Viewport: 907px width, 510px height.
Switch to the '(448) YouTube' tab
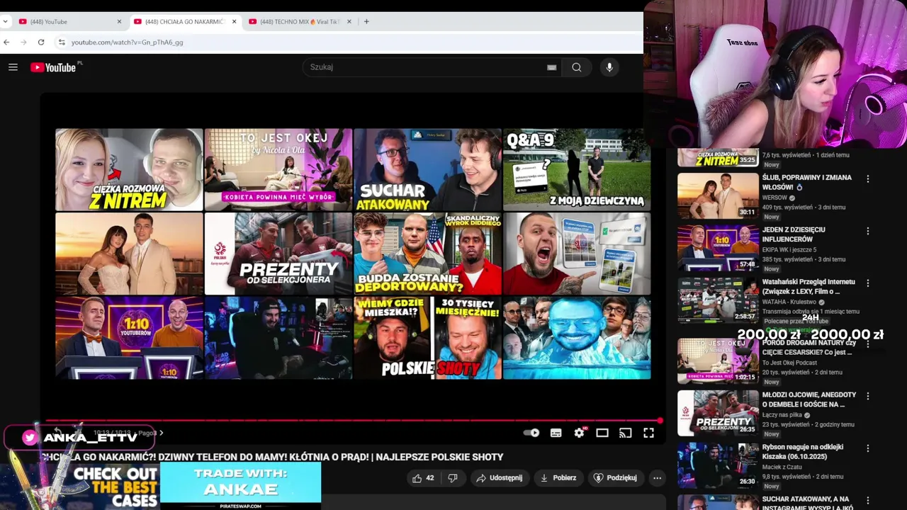click(x=69, y=21)
